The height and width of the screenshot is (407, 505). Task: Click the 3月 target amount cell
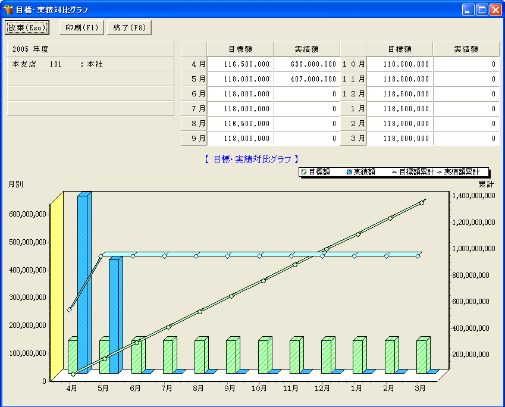400,138
